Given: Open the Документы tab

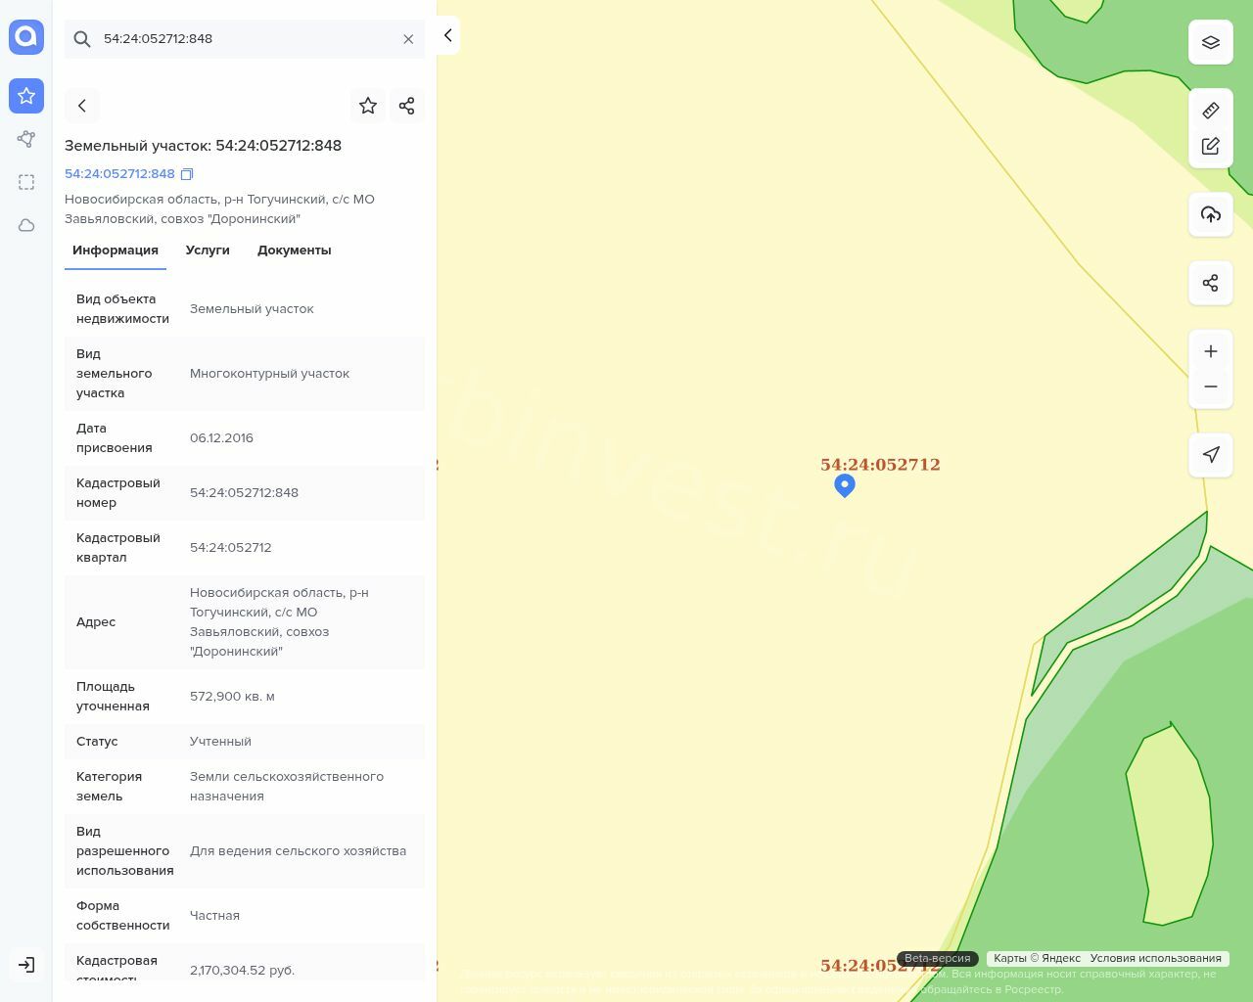Looking at the screenshot, I should 294,250.
